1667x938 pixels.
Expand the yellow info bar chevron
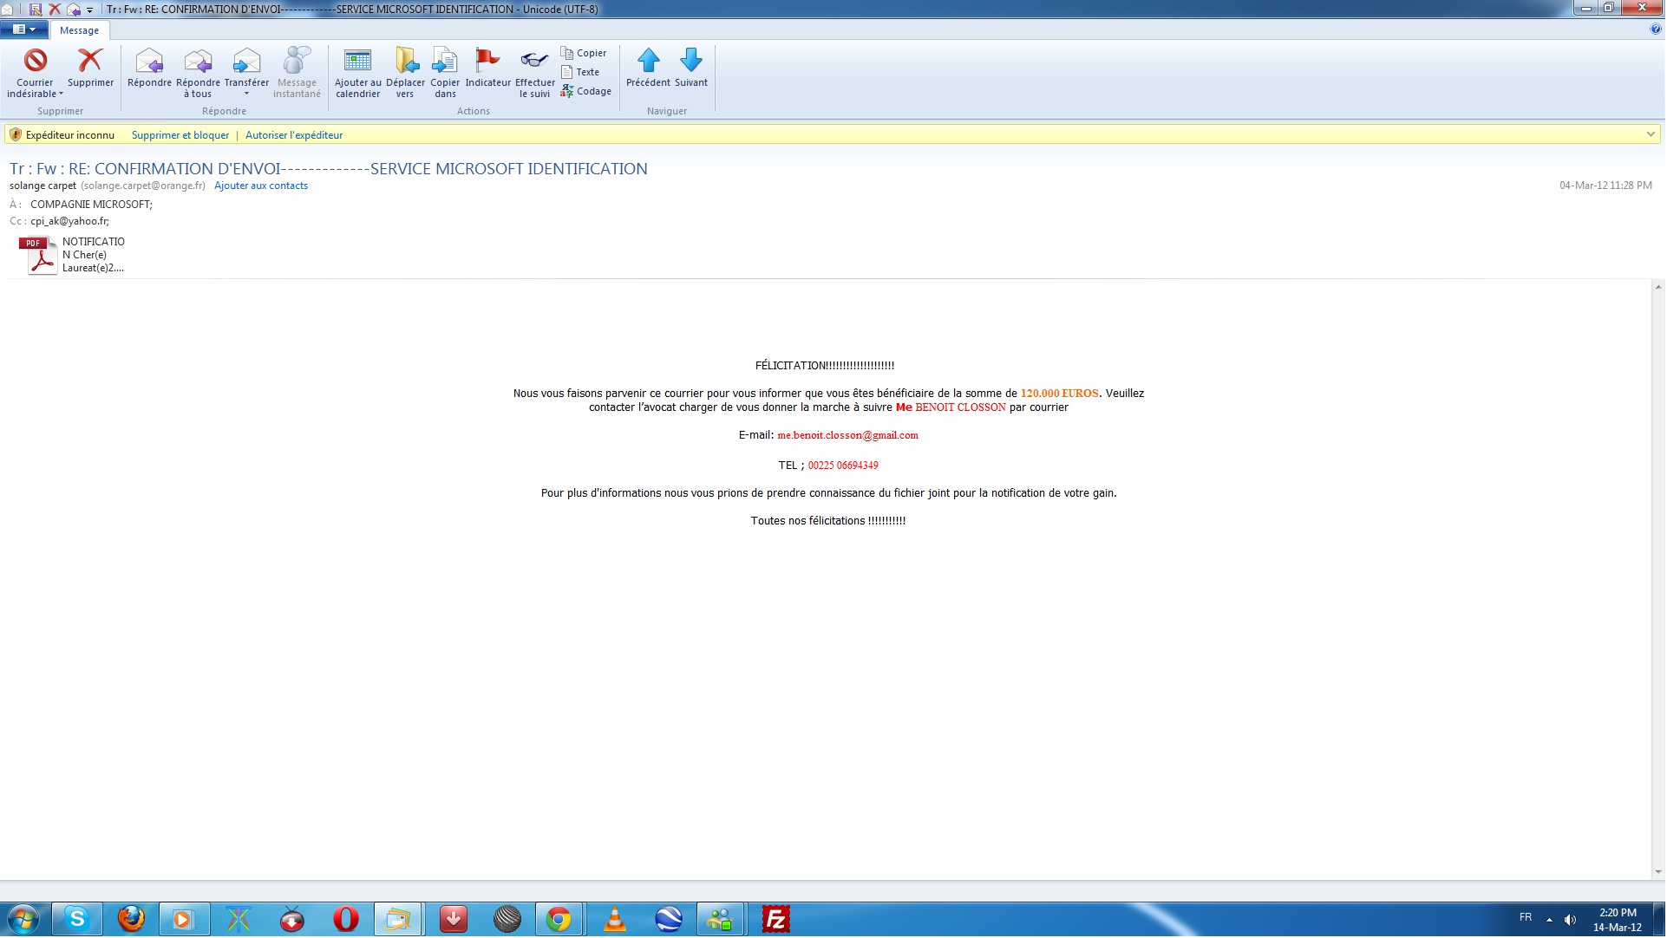click(x=1651, y=134)
